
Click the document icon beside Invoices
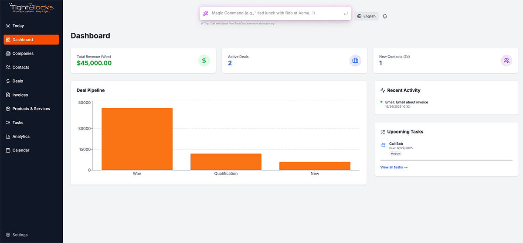click(x=8, y=95)
